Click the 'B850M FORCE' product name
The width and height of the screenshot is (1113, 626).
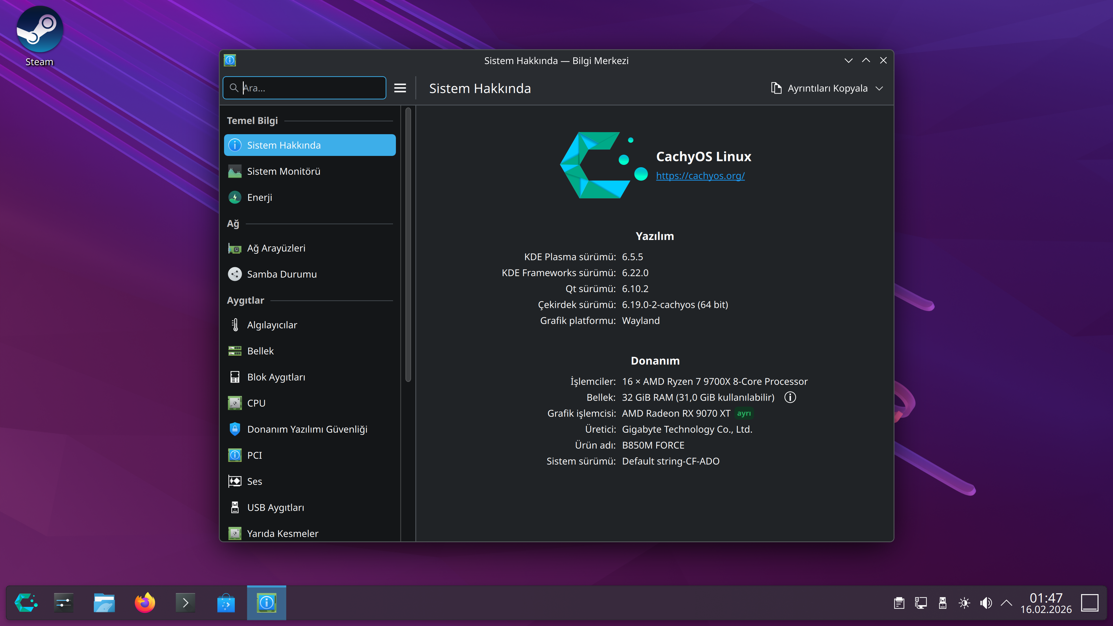653,445
